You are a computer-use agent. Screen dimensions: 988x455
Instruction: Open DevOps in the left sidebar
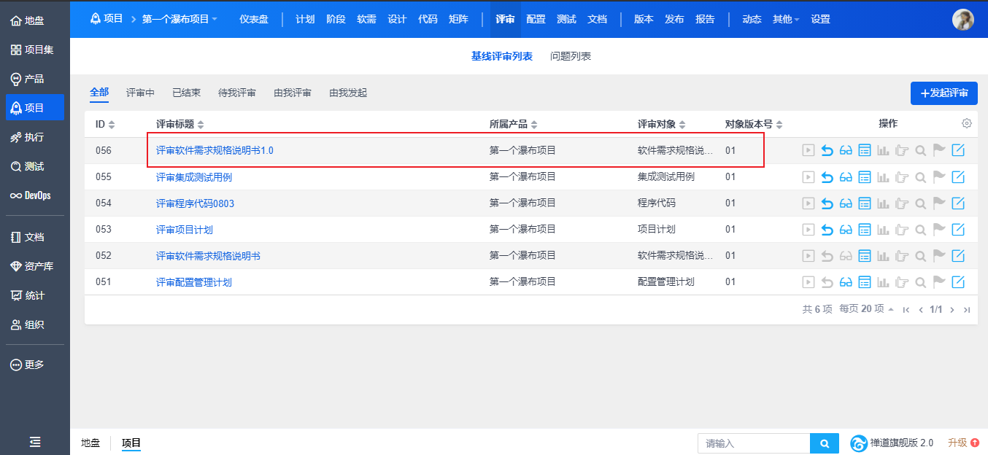[35, 195]
